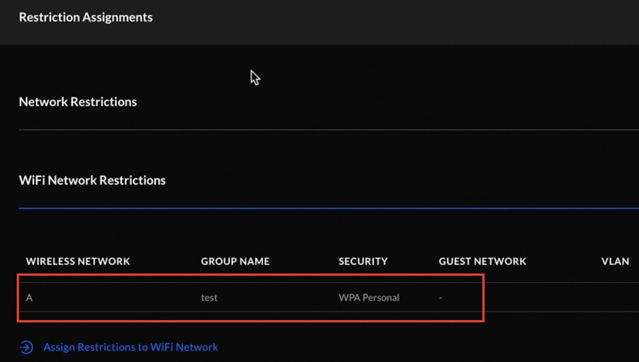
Task: Click the Restriction Assignments title
Action: (x=86, y=17)
